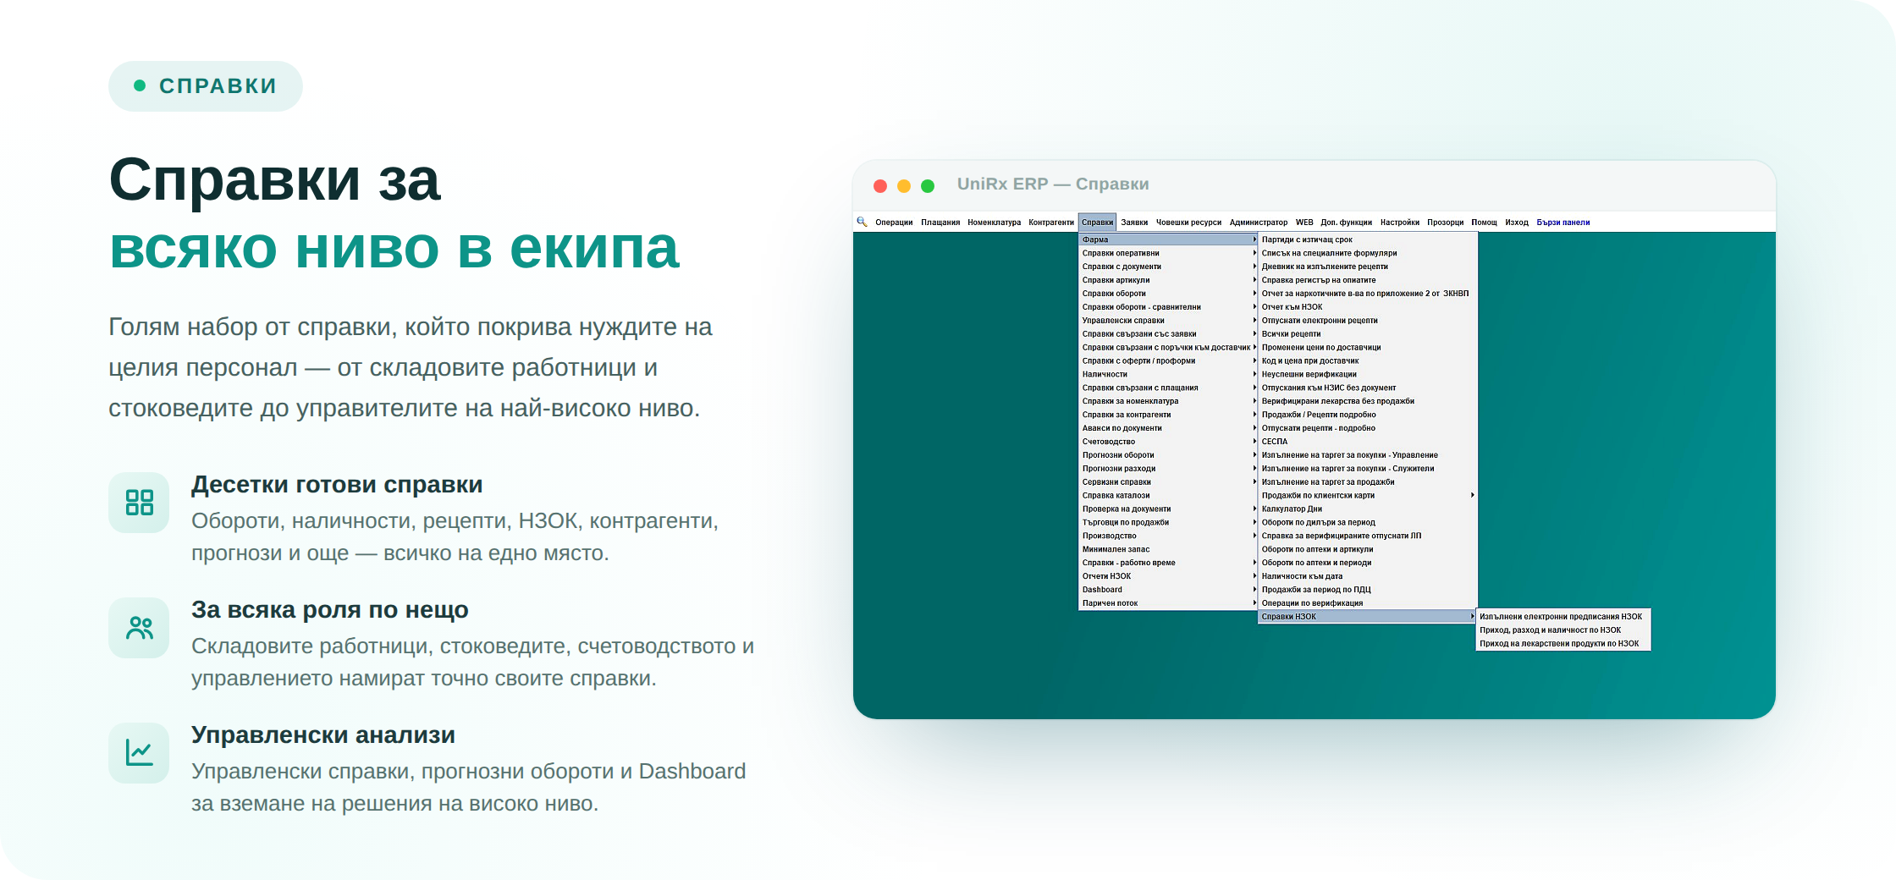Select Справки за контрагенти

click(x=1168, y=415)
